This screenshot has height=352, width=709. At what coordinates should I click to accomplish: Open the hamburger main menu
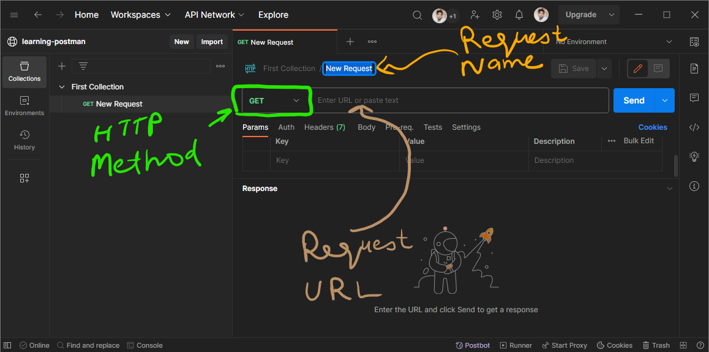[14, 15]
